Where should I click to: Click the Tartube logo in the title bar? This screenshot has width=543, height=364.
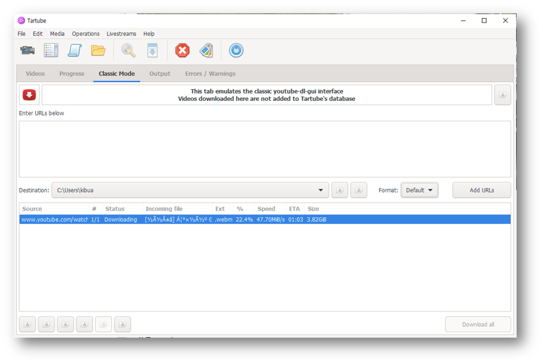click(x=21, y=21)
